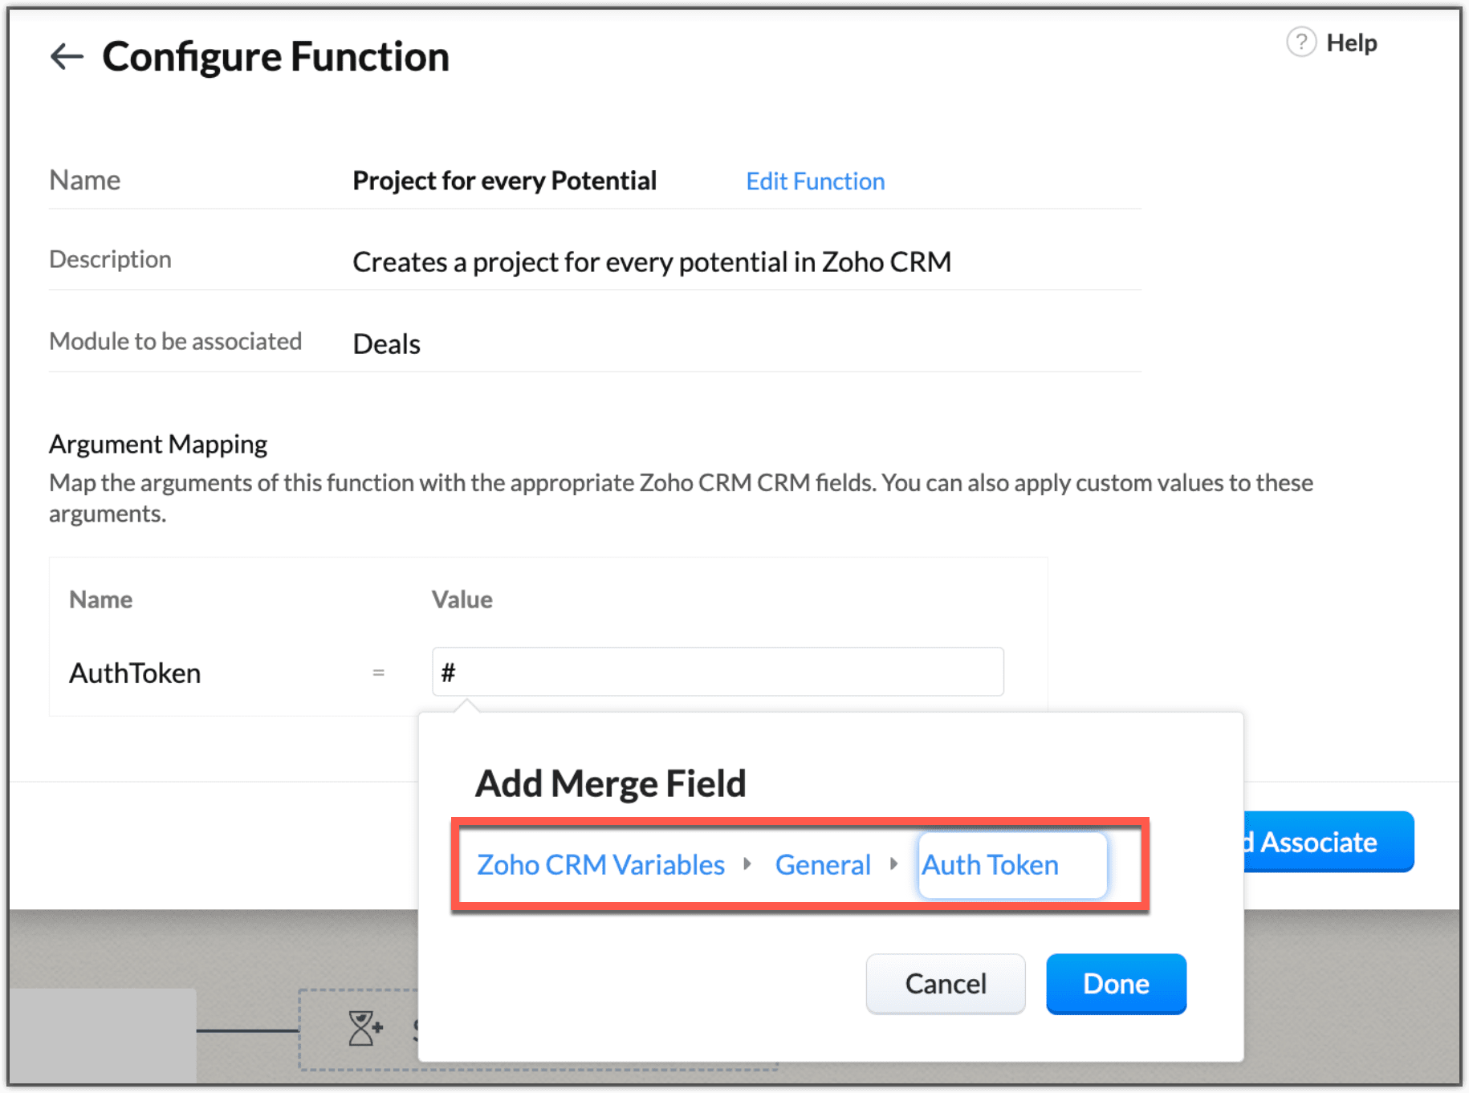Click the hourglass wait icon in workflow
Viewport: 1469px width, 1093px height.
[364, 1028]
